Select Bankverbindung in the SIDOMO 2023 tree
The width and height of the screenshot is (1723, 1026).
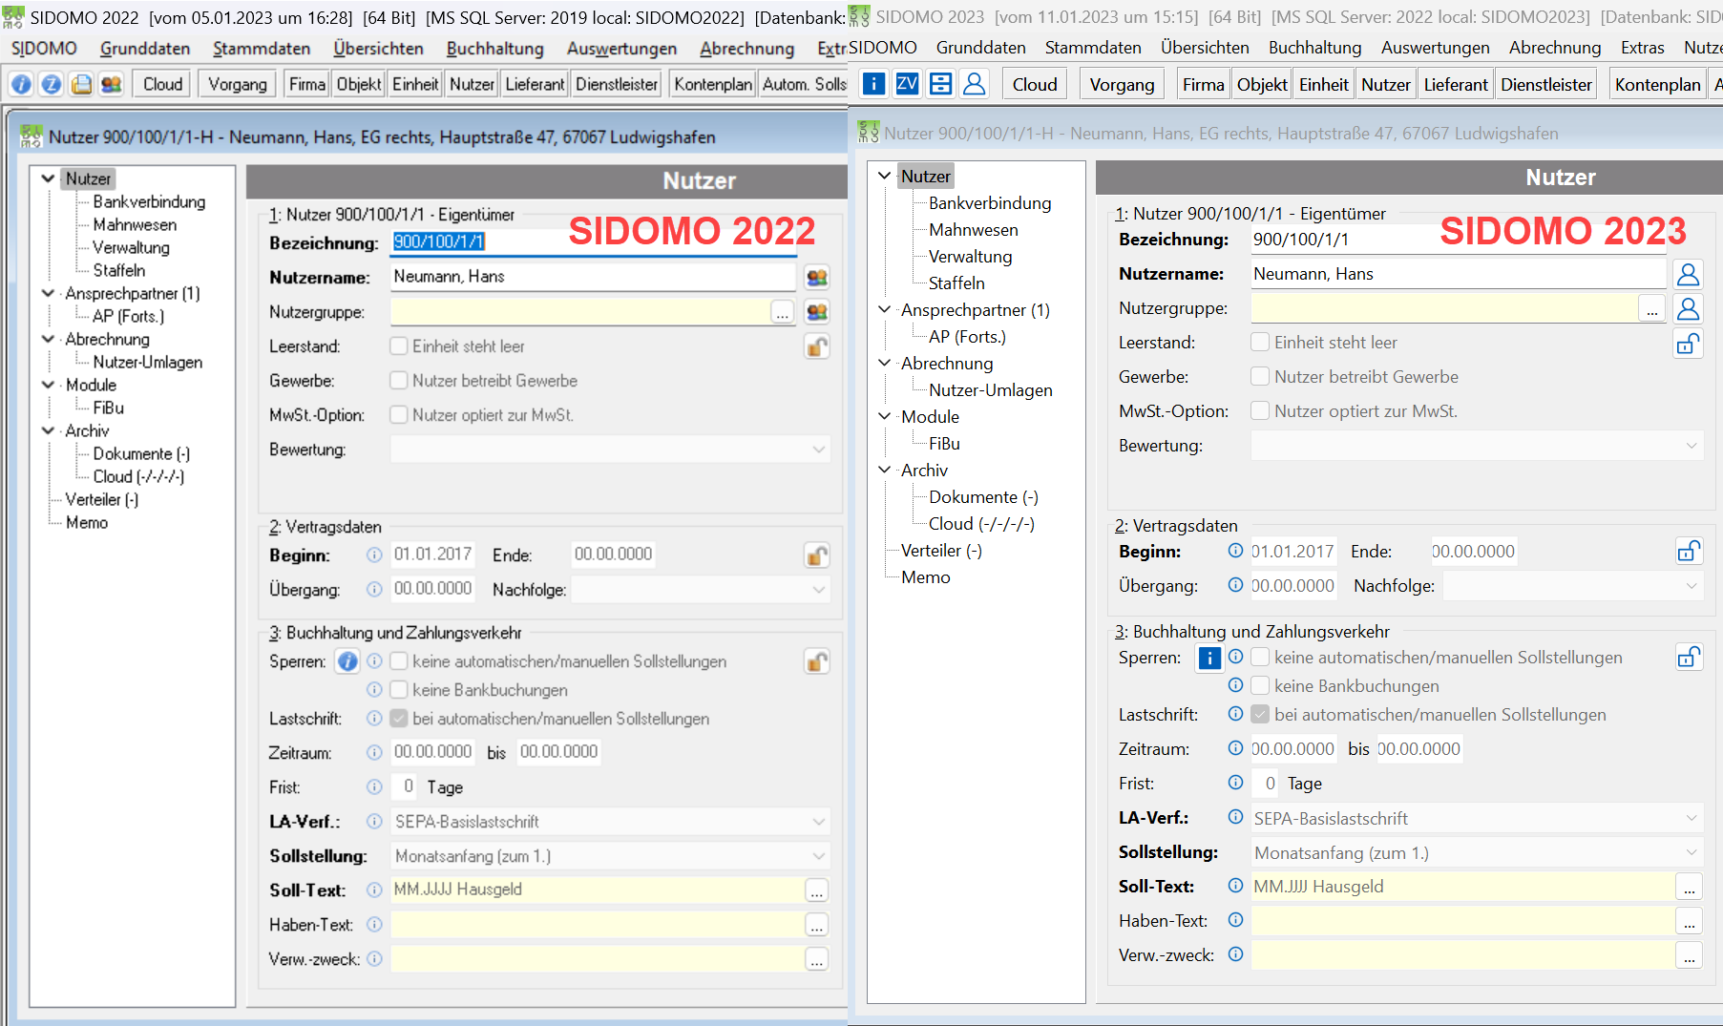(x=990, y=203)
